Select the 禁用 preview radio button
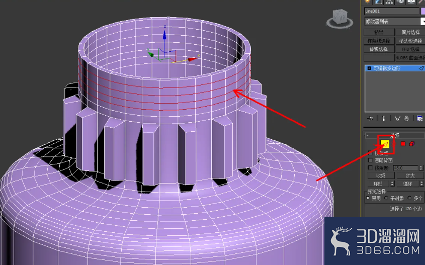 click(x=368, y=198)
